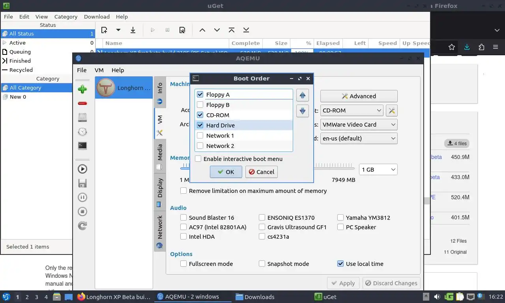The width and height of the screenshot is (505, 303).
Task: Toggle Use local time option
Action: click(x=340, y=264)
